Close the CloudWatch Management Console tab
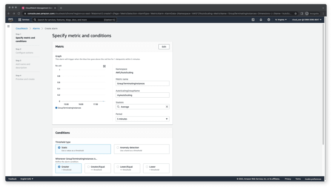 (x=55, y=8)
